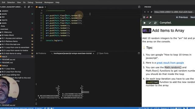This screenshot has width=195, height=109.
Task: Open the Workspace menu
Action: coord(49,2)
